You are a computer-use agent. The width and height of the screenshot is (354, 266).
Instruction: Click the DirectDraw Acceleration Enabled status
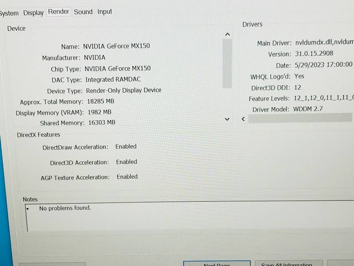coord(126,146)
